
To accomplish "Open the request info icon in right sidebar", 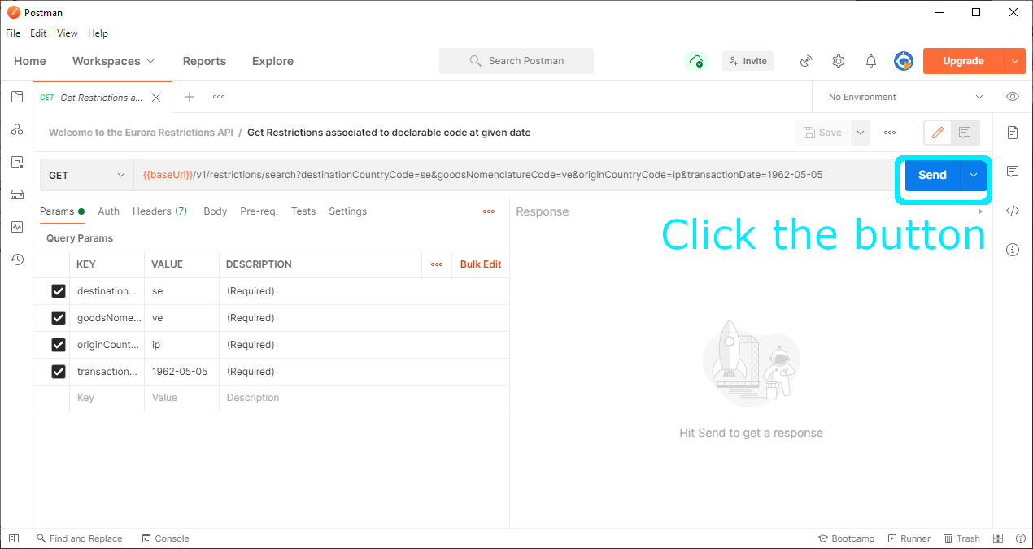I will pos(1013,250).
